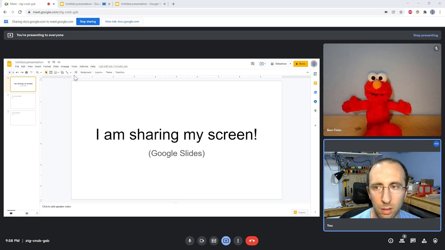This screenshot has width=445, height=250.
Task: Choose the Select cursor tool
Action: pos(46,72)
